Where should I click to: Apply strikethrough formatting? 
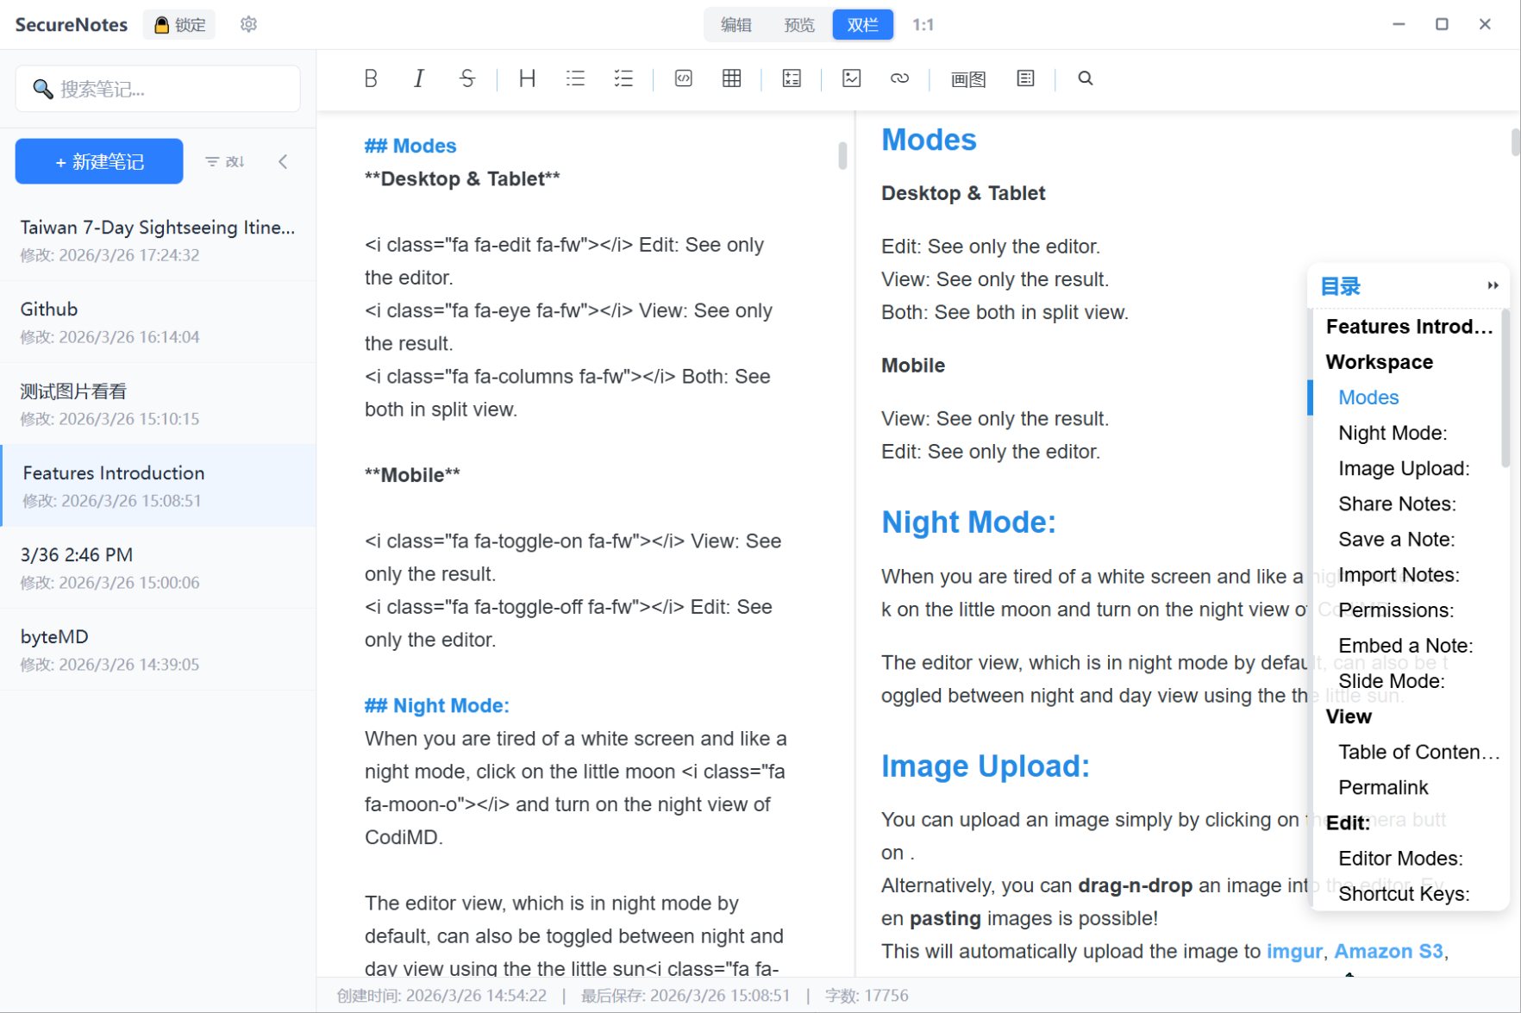tap(467, 78)
